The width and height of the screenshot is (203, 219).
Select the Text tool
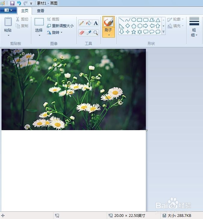(x=96, y=23)
